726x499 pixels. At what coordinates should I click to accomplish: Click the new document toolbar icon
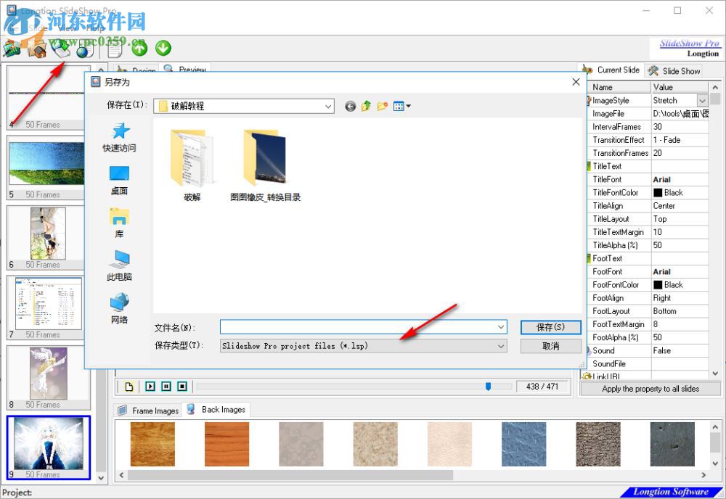coord(113,48)
